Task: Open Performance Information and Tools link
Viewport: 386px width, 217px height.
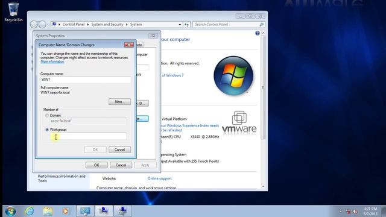Action: point(62,178)
